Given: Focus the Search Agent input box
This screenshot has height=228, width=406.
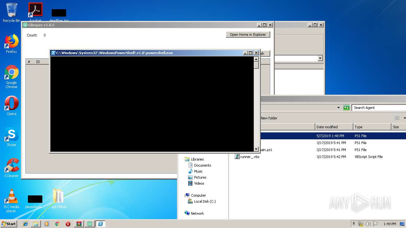Looking at the screenshot, I should [379, 108].
